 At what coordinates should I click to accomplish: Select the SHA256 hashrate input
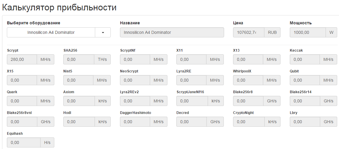79,59
